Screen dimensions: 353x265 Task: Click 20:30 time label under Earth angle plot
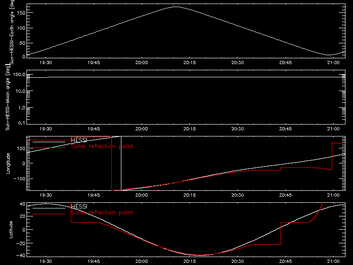coord(237,63)
